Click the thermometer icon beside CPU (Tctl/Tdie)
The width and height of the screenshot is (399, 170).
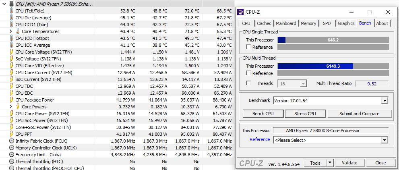click(11, 11)
